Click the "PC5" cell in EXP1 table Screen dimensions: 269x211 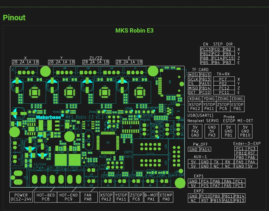pyautogui.click(x=205, y=185)
